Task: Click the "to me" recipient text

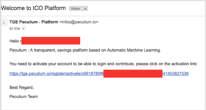Action: click(x=15, y=28)
